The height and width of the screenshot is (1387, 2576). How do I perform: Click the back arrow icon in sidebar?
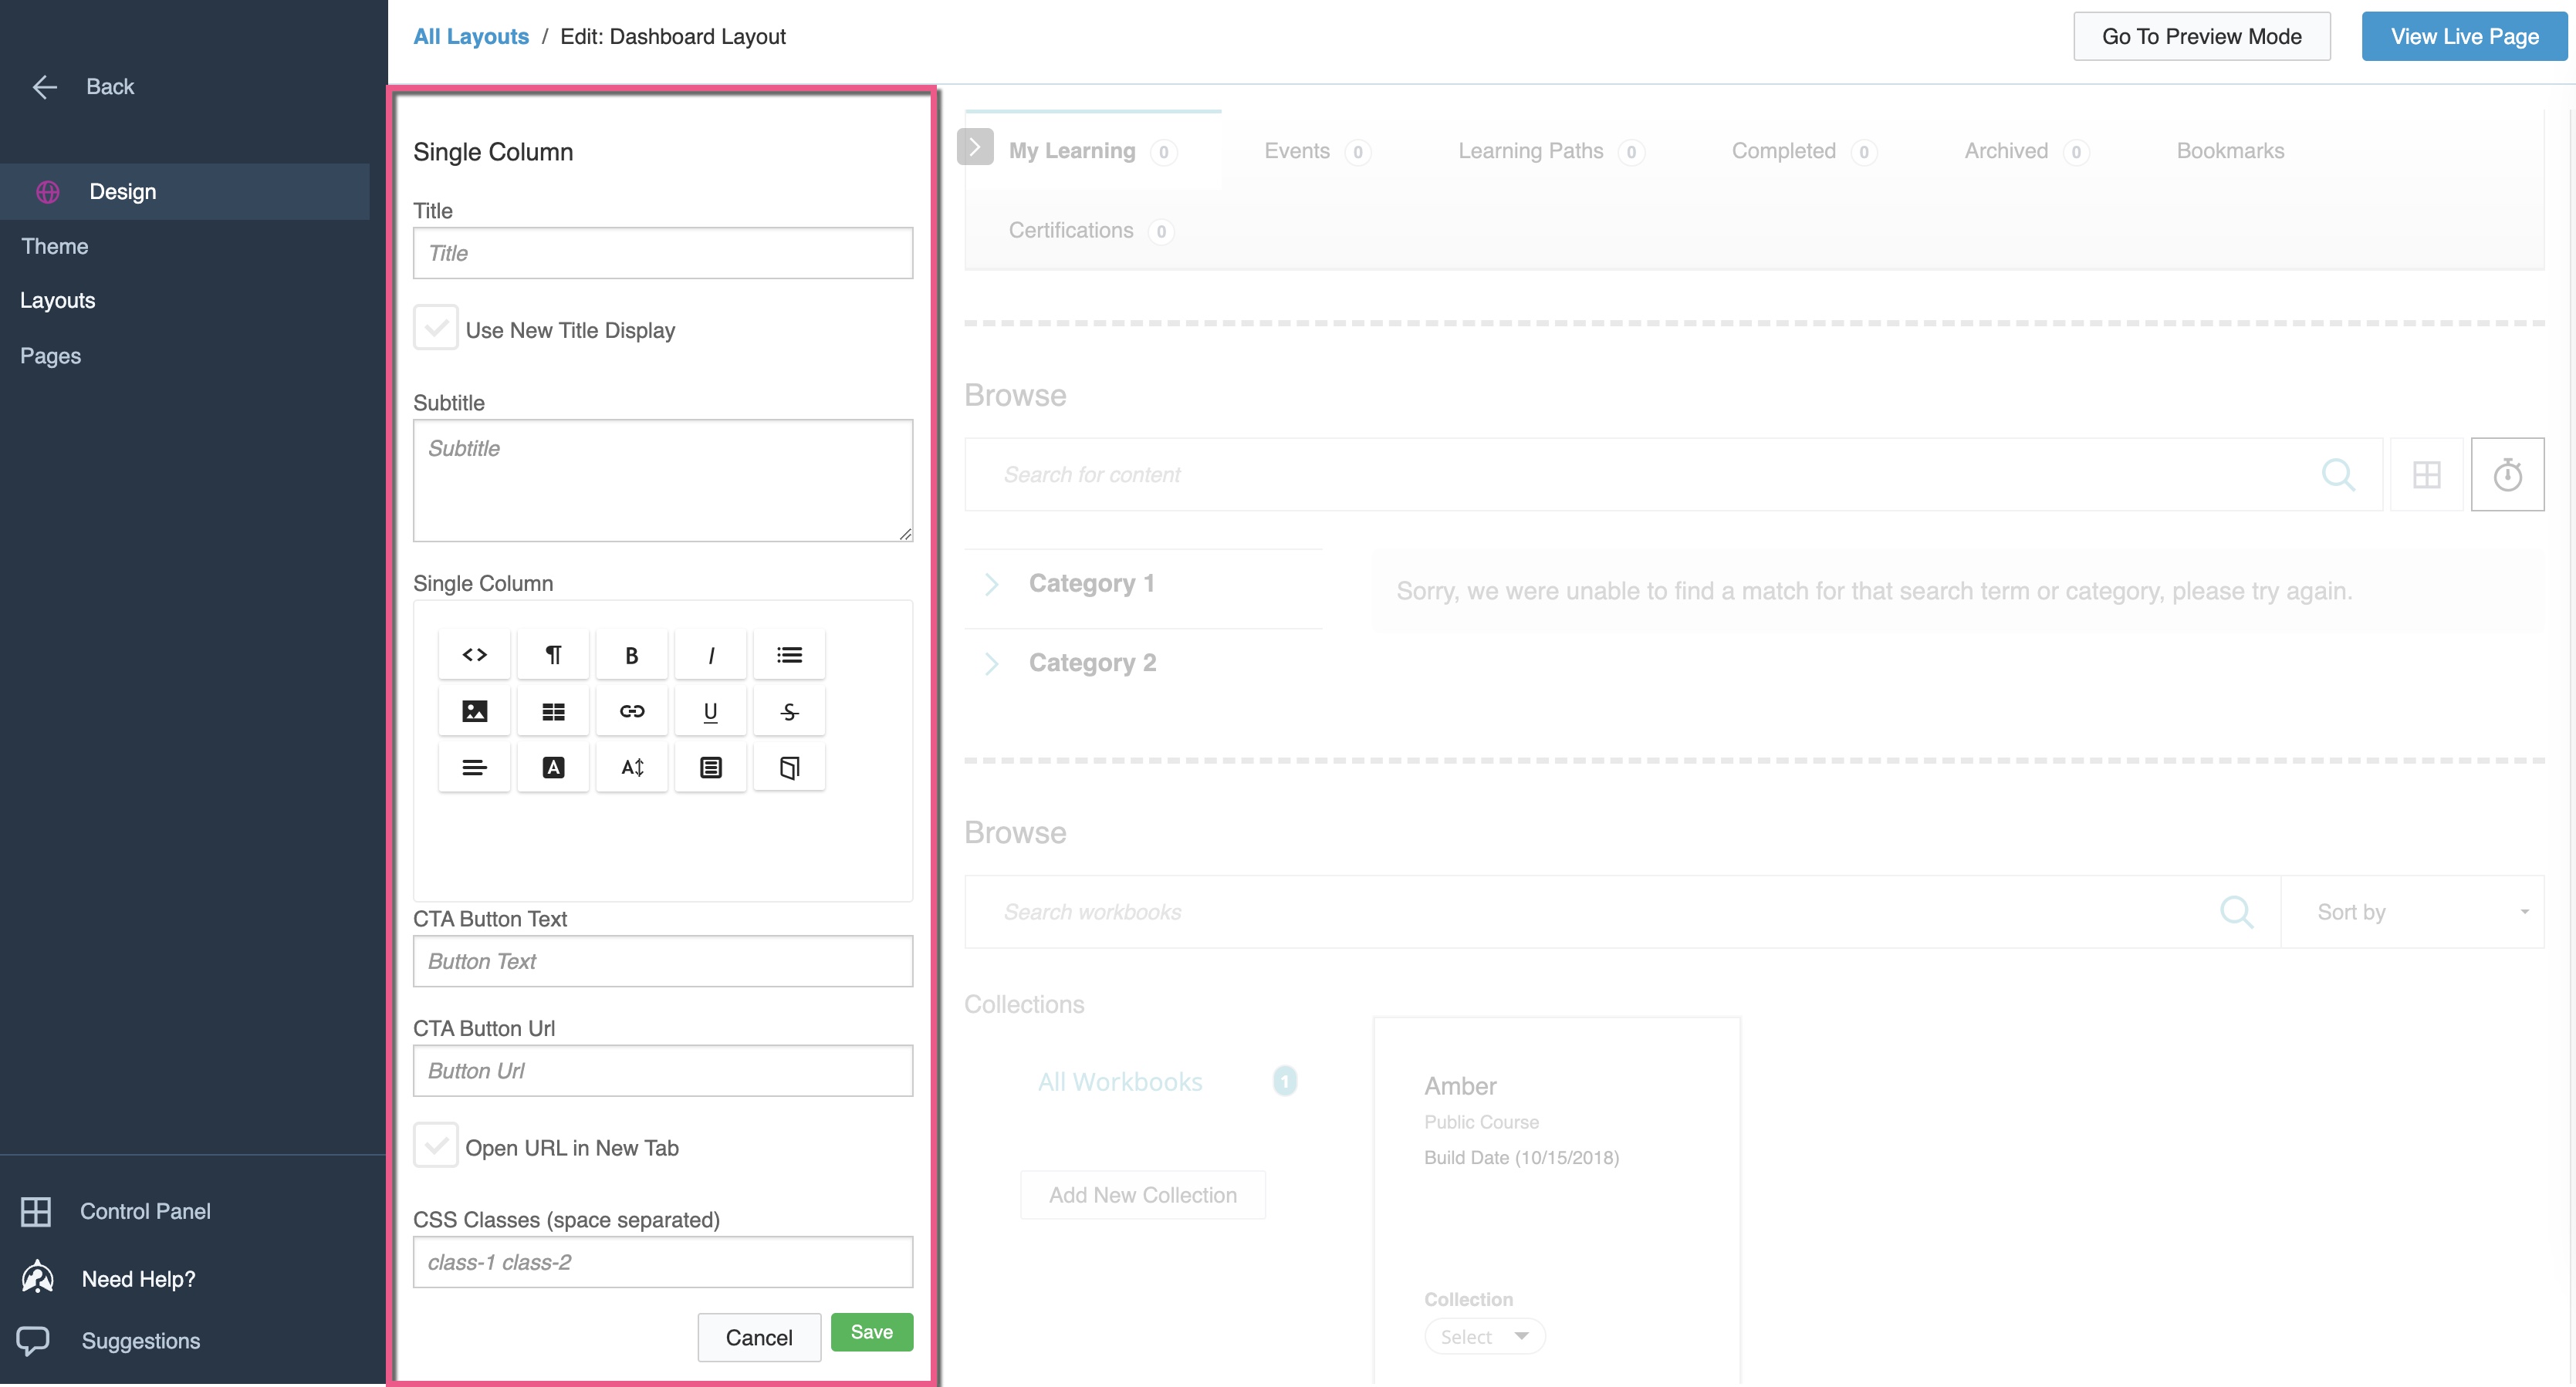(x=44, y=87)
